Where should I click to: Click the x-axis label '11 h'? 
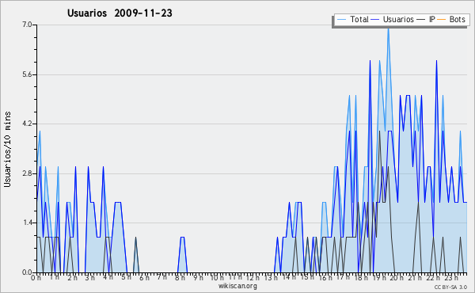tap(235, 277)
